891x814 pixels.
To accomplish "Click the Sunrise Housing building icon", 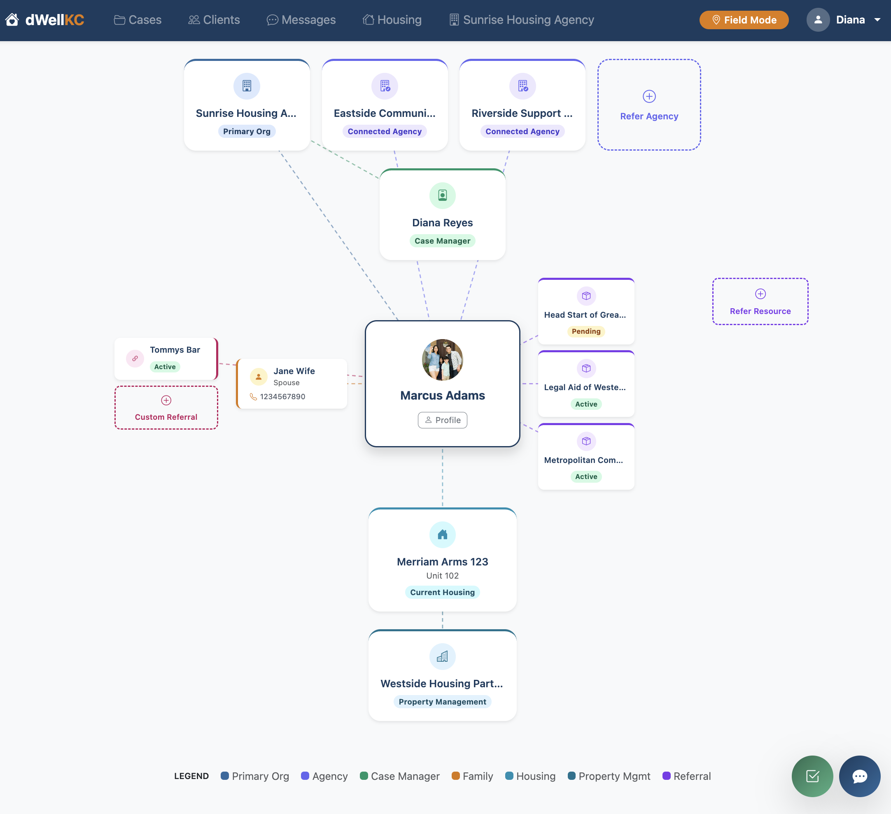I will click(247, 86).
